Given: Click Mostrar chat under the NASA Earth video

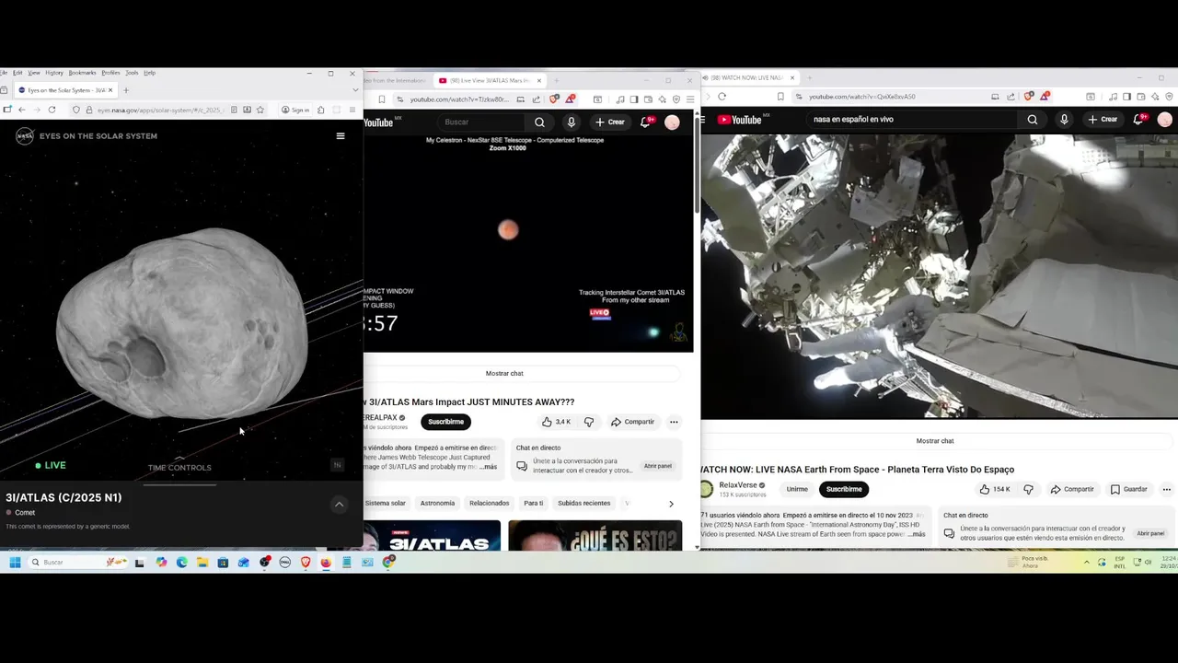Looking at the screenshot, I should pos(935,441).
